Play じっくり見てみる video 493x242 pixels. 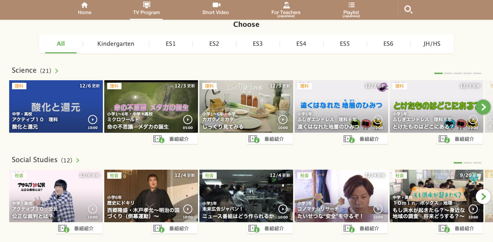tap(283, 119)
